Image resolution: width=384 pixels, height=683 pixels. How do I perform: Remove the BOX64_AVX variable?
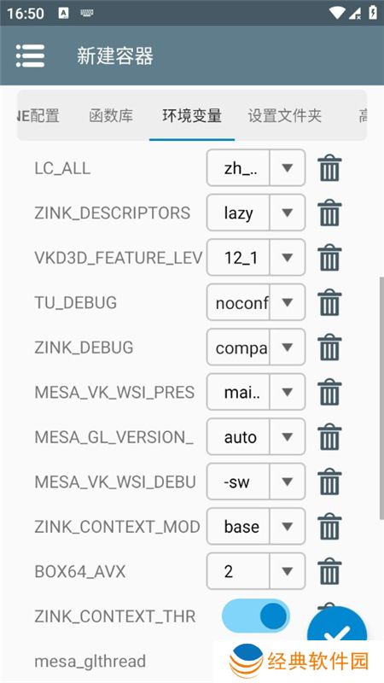click(x=329, y=571)
